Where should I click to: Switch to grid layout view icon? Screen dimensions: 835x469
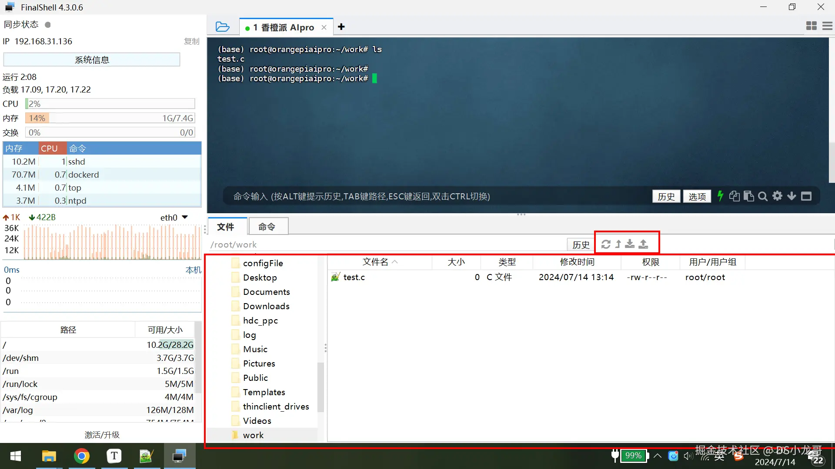coord(811,26)
